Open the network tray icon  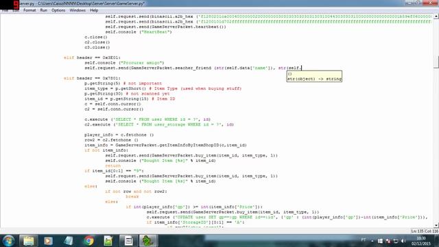tap(396, 241)
